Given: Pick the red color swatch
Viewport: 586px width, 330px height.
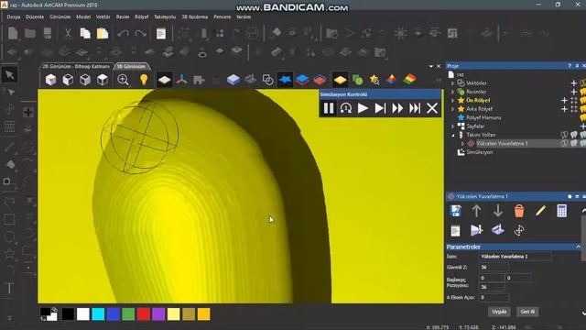Looking at the screenshot, I should point(143,313).
